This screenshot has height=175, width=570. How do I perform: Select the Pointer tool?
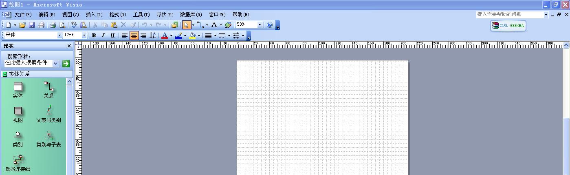tap(187, 25)
